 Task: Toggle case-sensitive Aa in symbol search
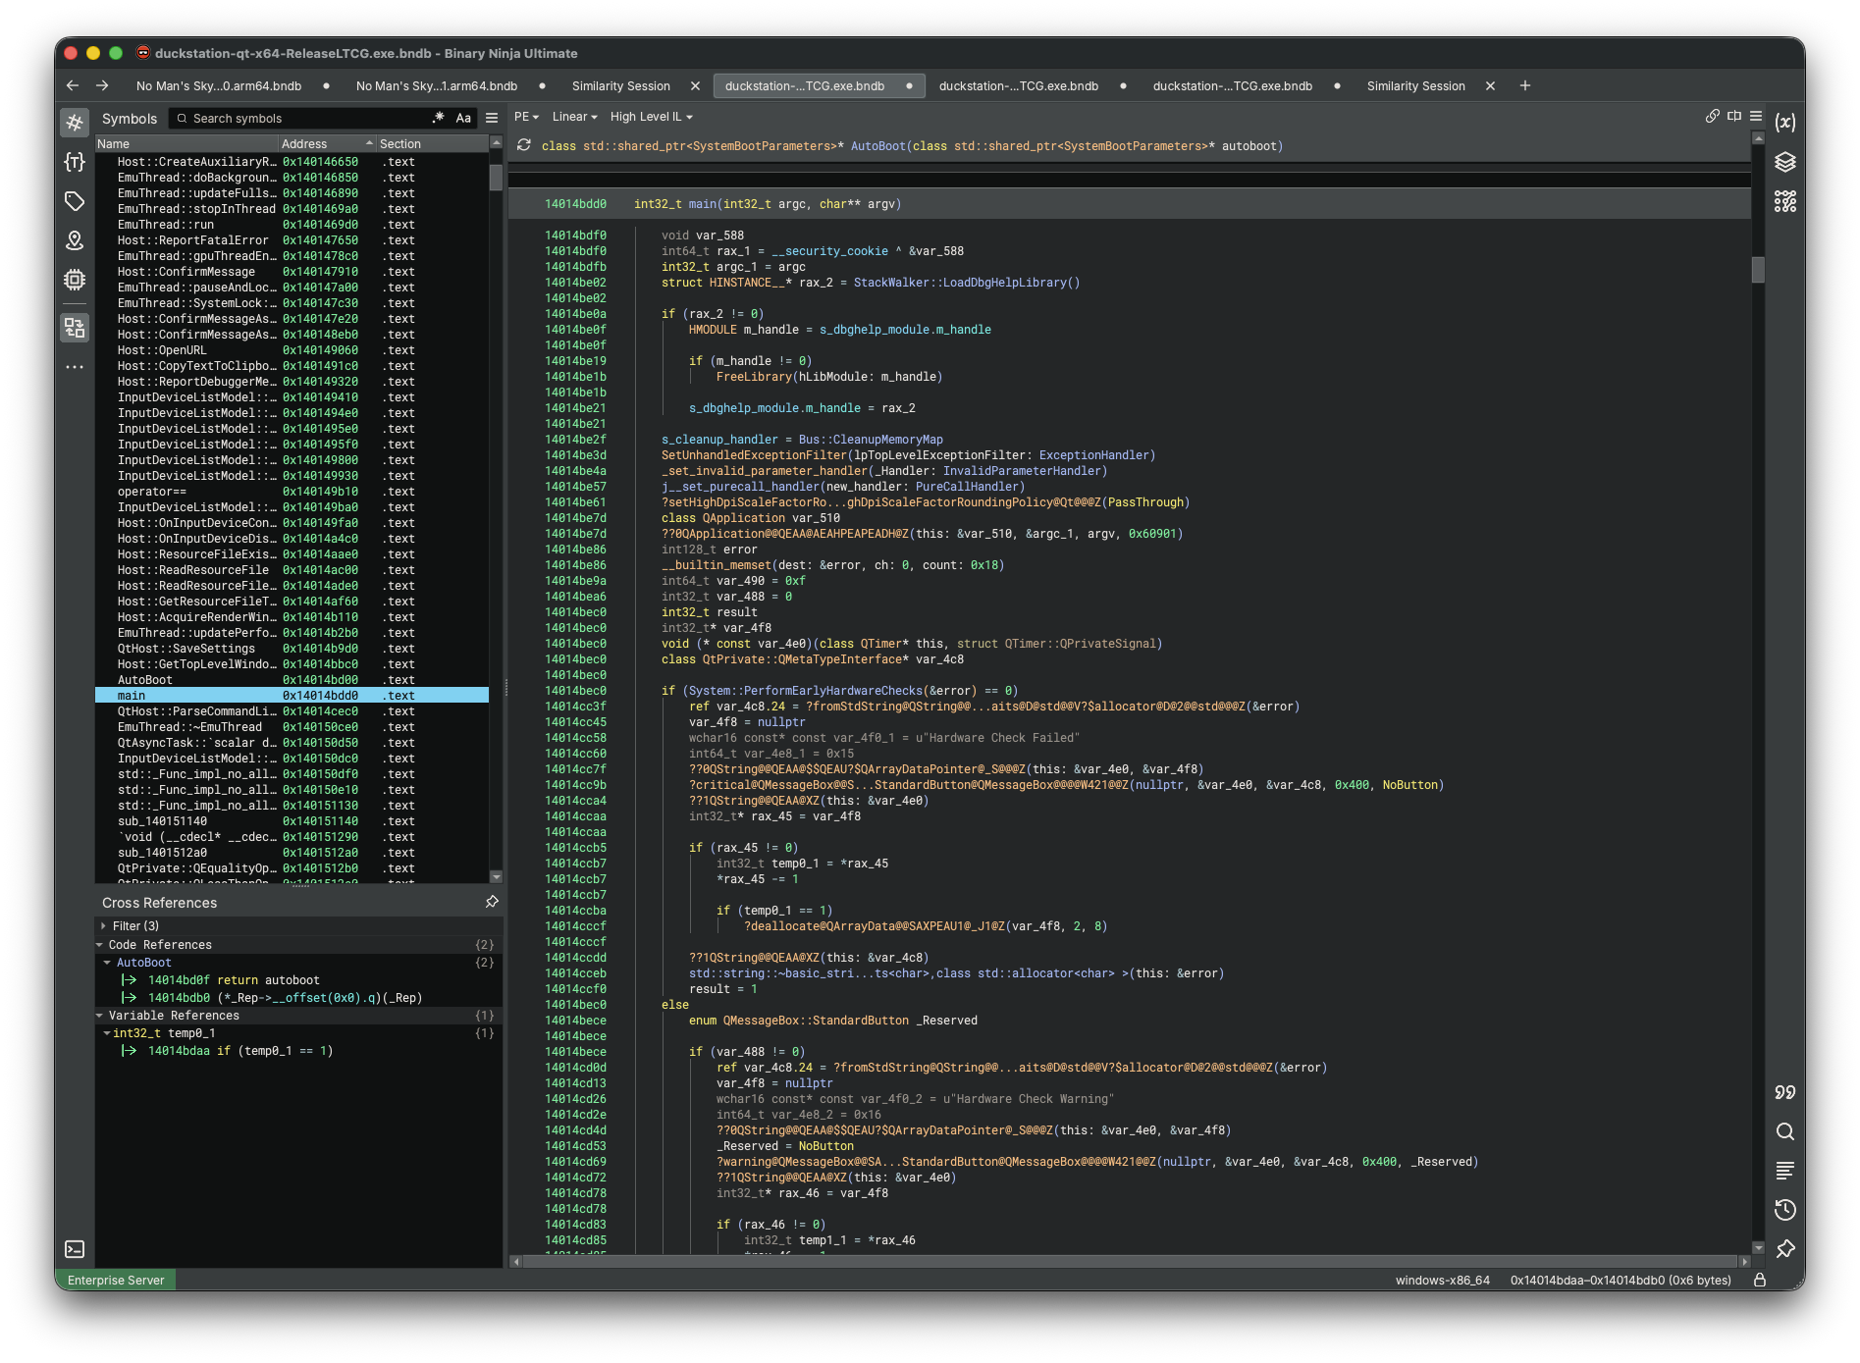(x=463, y=118)
